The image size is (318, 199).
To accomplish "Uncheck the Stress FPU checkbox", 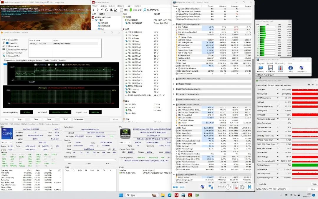I will (x=7, y=43).
